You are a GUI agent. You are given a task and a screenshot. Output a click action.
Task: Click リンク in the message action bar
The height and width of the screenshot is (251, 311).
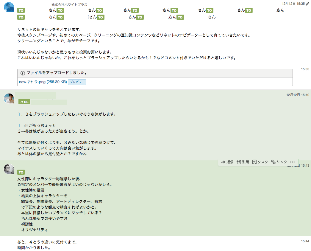point(279,162)
